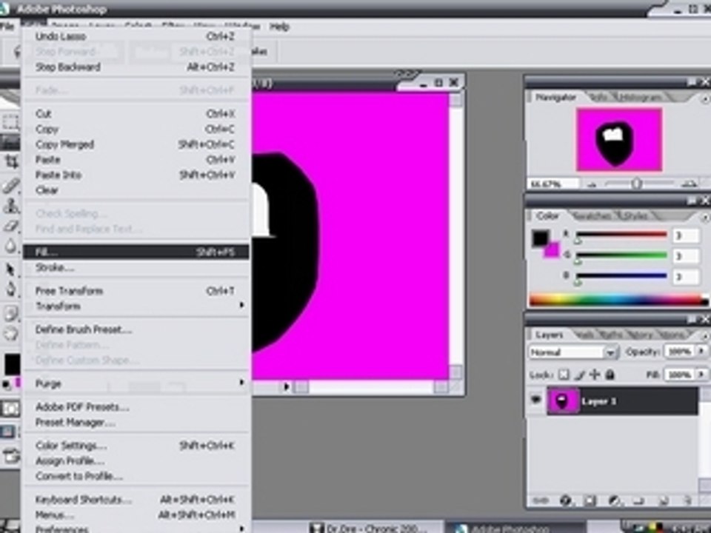Screen dimensions: 711x533
Task: Choose Color Settings... in Edit menu
Action: click(x=136, y=446)
